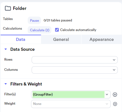Open the Columns dropdown chevron
The height and width of the screenshot is (112, 122).
coord(114,70)
